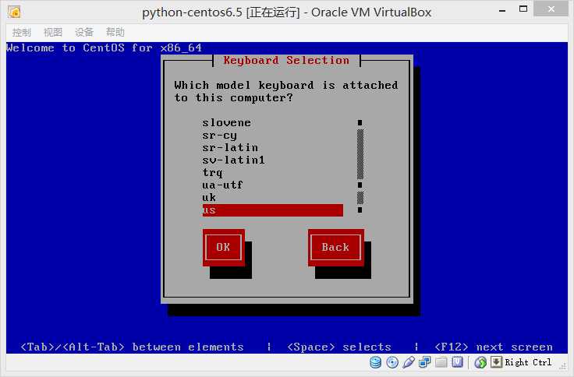Minimize the VirtualBox window

(x=502, y=10)
